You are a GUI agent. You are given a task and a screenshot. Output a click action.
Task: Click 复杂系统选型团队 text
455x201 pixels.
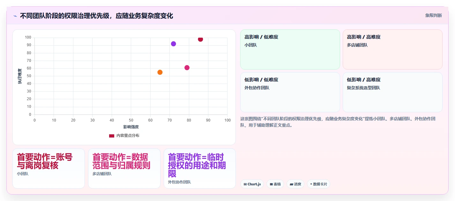tap(363, 88)
